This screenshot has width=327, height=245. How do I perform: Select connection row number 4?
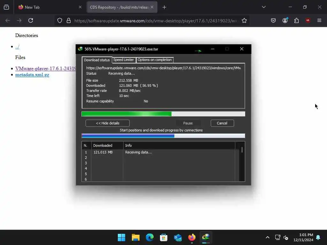click(x=158, y=168)
